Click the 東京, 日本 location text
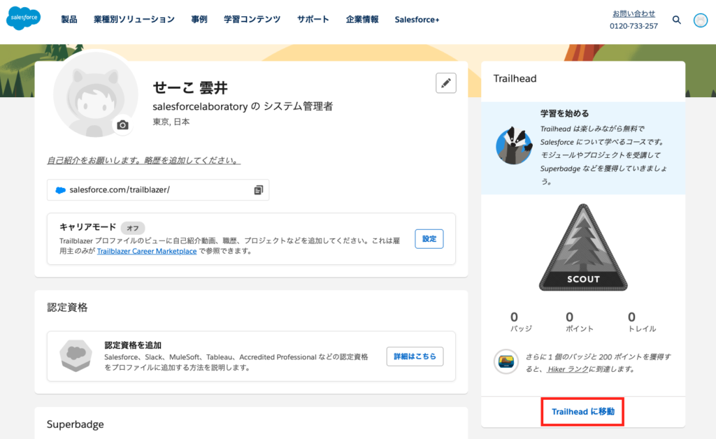Viewport: 716px width, 439px height. (x=171, y=122)
